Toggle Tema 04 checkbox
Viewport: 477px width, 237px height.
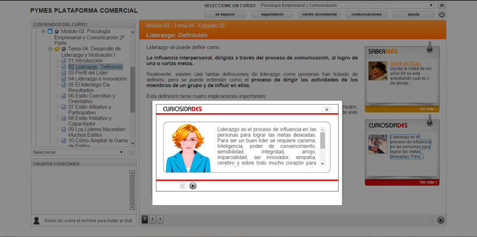[64, 49]
